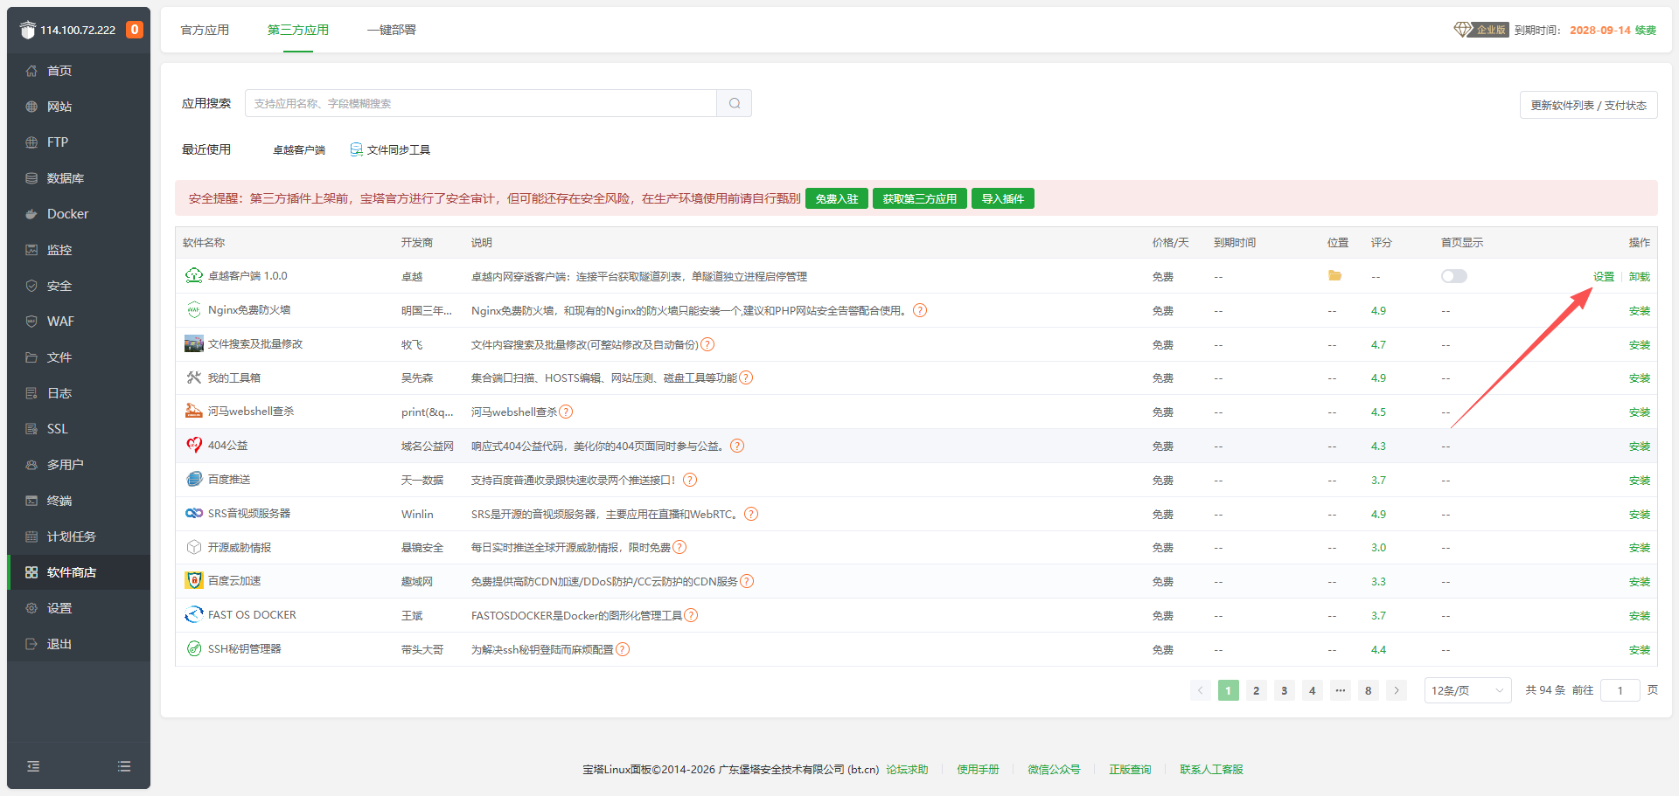Click the 文件同步工具 recent app icon
The width and height of the screenshot is (1679, 796).
(356, 149)
